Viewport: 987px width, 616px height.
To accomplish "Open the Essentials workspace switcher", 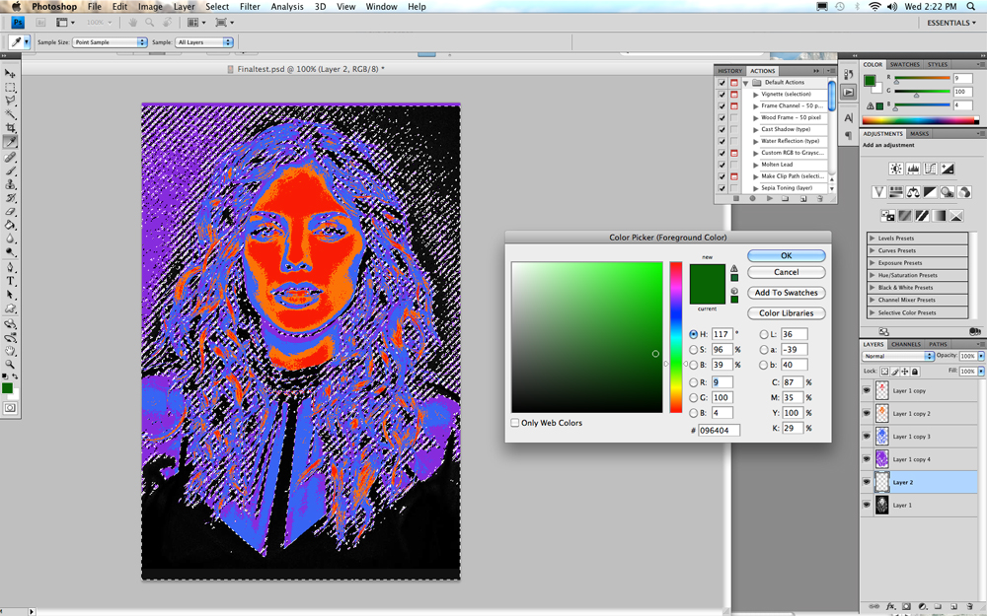I will [x=951, y=23].
